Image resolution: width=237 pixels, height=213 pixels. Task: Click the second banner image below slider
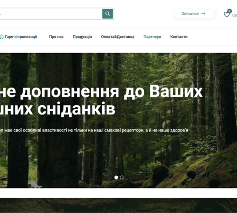[118, 205]
